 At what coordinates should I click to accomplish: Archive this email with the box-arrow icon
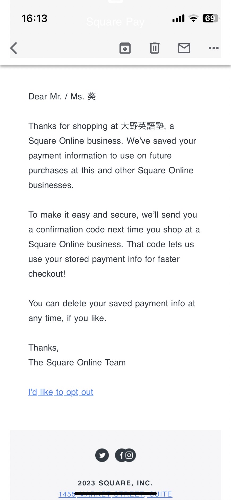click(x=125, y=48)
